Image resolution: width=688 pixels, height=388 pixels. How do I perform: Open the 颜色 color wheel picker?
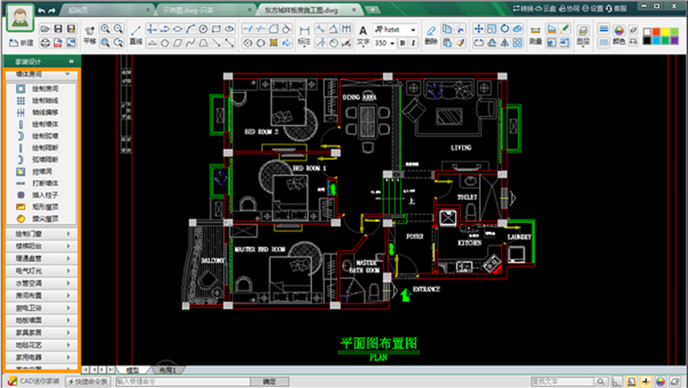[x=619, y=35]
